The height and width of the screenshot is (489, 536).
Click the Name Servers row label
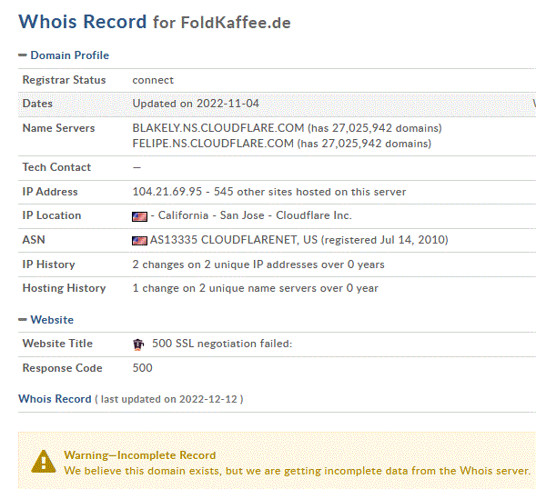pyautogui.click(x=58, y=128)
